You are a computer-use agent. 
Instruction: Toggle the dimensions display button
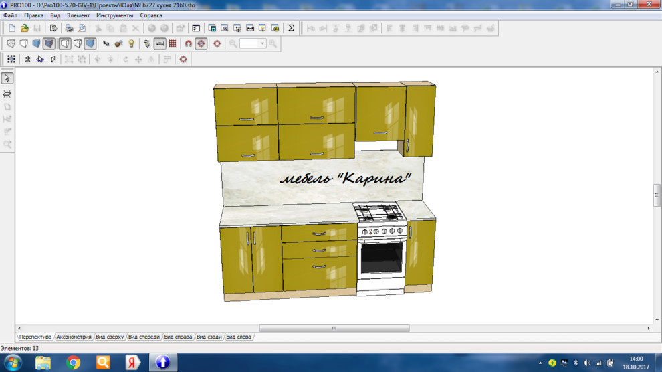160,43
